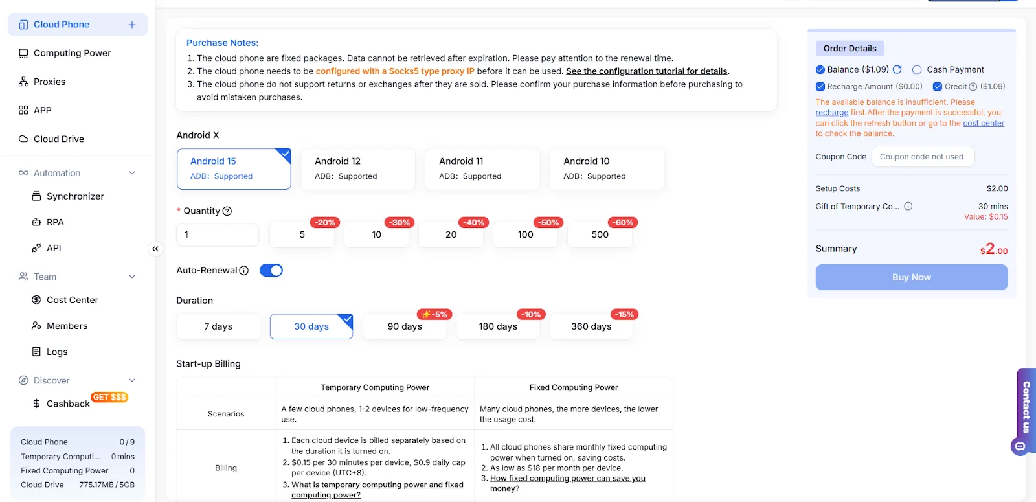Screen dimensions: 1036x502
Task: Collapse the Team section chevron
Action: click(x=132, y=277)
